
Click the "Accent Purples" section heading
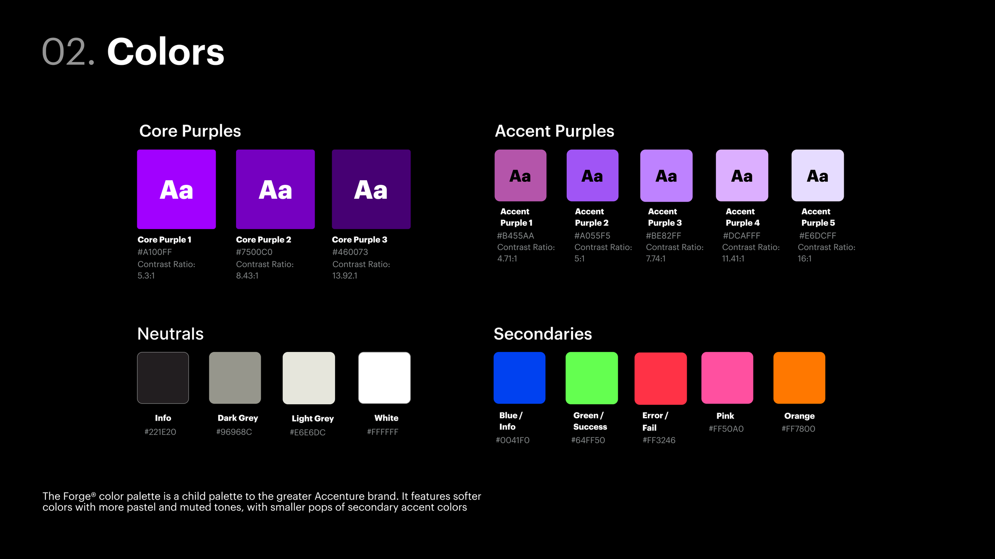[554, 131]
